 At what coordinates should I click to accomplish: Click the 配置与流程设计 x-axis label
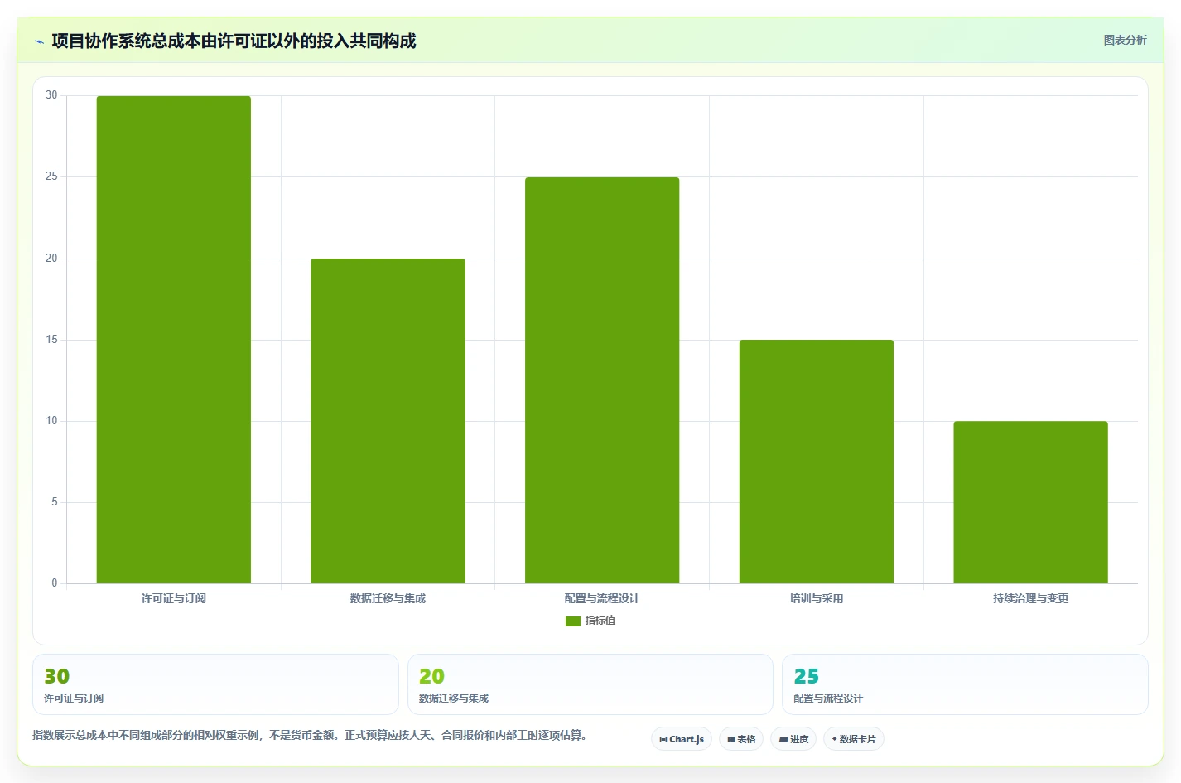pyautogui.click(x=602, y=598)
